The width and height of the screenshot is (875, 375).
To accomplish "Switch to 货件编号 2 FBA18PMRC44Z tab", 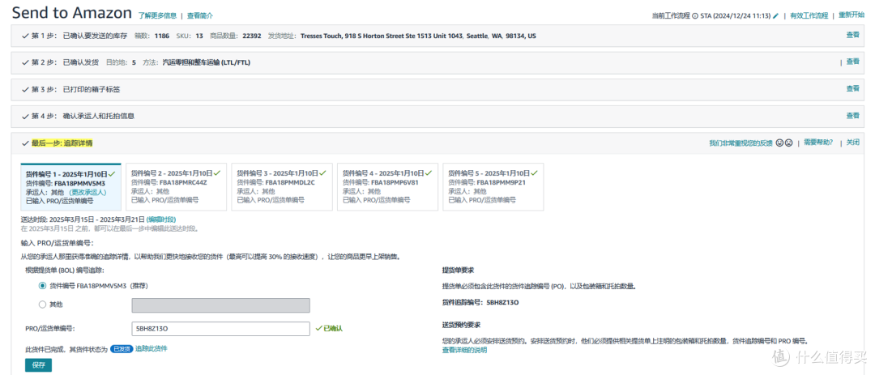I will click(175, 187).
